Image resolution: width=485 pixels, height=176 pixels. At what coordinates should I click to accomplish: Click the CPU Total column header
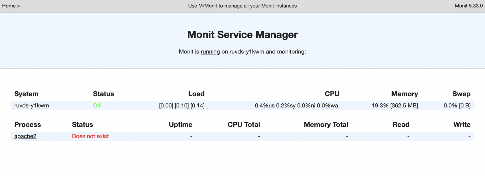pos(243,125)
